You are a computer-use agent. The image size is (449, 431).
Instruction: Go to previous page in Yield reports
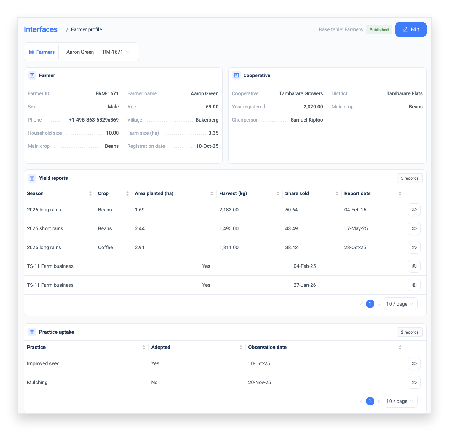tap(361, 304)
